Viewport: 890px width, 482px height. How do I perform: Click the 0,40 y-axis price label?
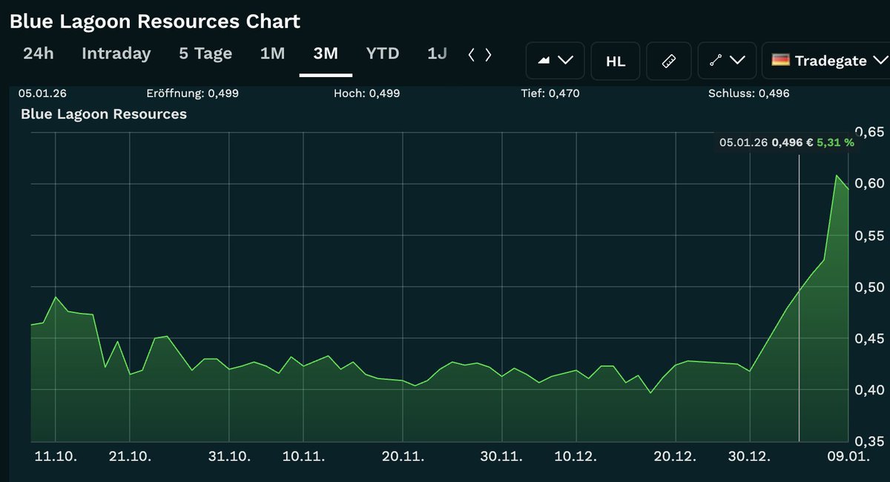point(869,389)
